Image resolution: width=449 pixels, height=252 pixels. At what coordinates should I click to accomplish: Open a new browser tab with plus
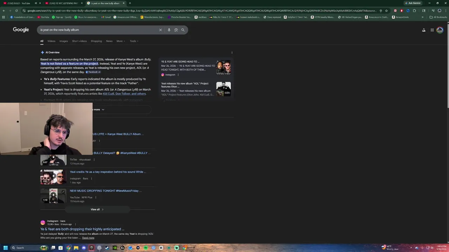(130, 3)
